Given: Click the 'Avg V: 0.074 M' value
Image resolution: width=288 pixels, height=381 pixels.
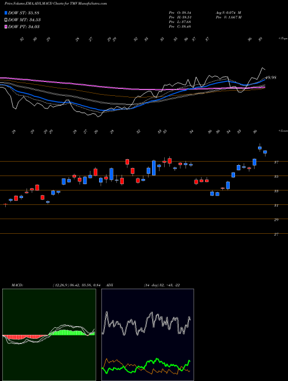Looking at the screenshot, I should pyautogui.click(x=228, y=13).
